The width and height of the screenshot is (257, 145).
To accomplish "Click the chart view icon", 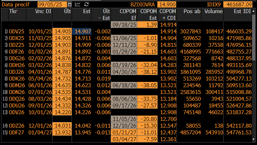I will tap(78, 4).
